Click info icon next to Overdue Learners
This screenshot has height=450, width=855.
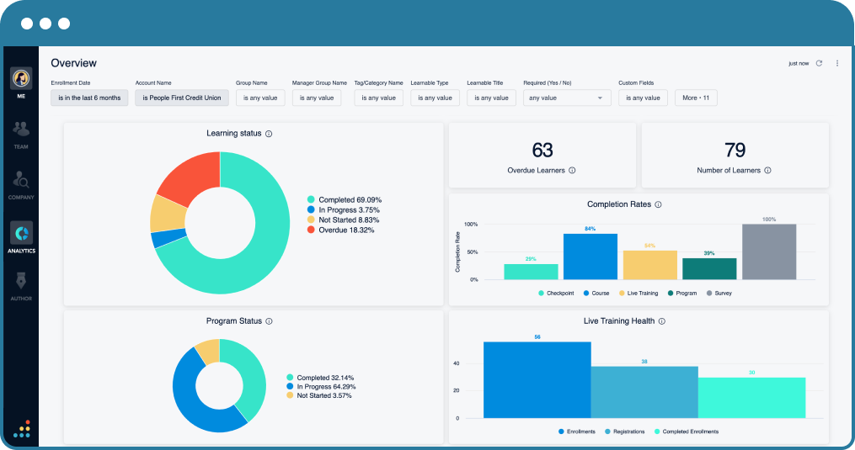tap(572, 171)
